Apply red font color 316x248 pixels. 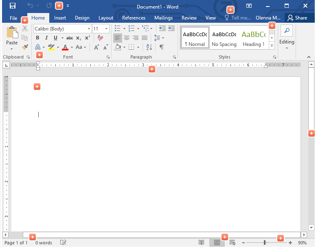[x=65, y=47]
